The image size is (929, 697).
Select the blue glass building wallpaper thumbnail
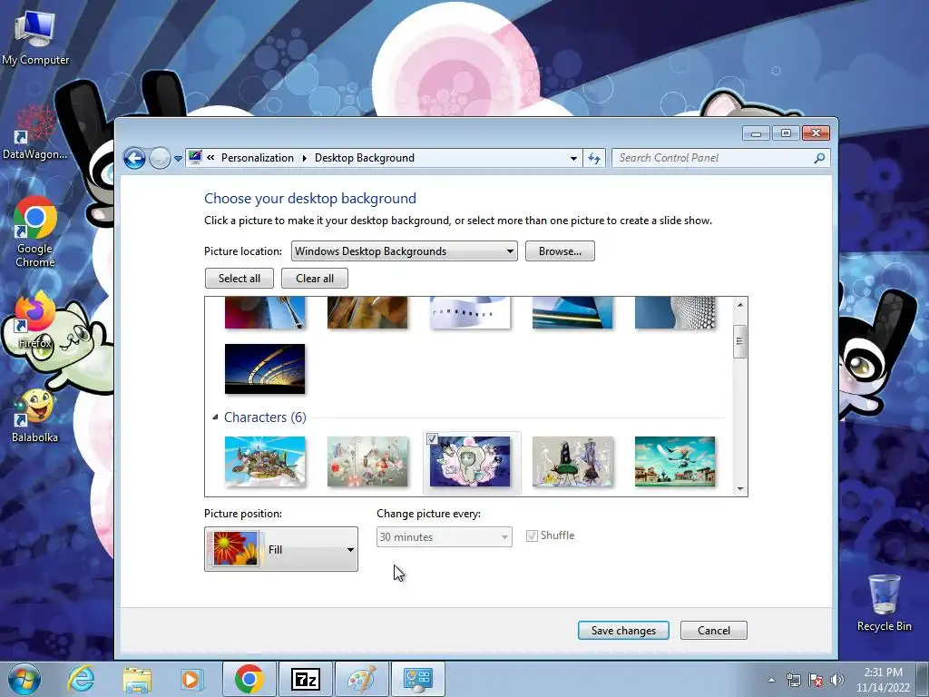coord(572,312)
